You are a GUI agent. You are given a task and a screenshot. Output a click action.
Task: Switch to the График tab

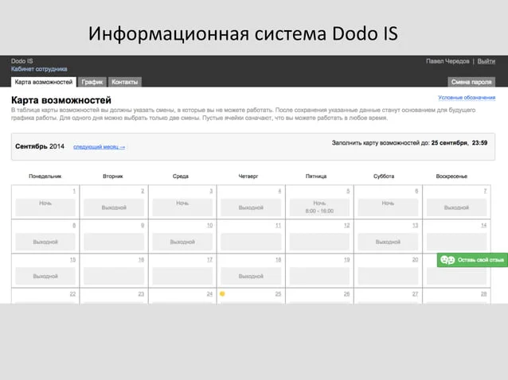(x=92, y=82)
